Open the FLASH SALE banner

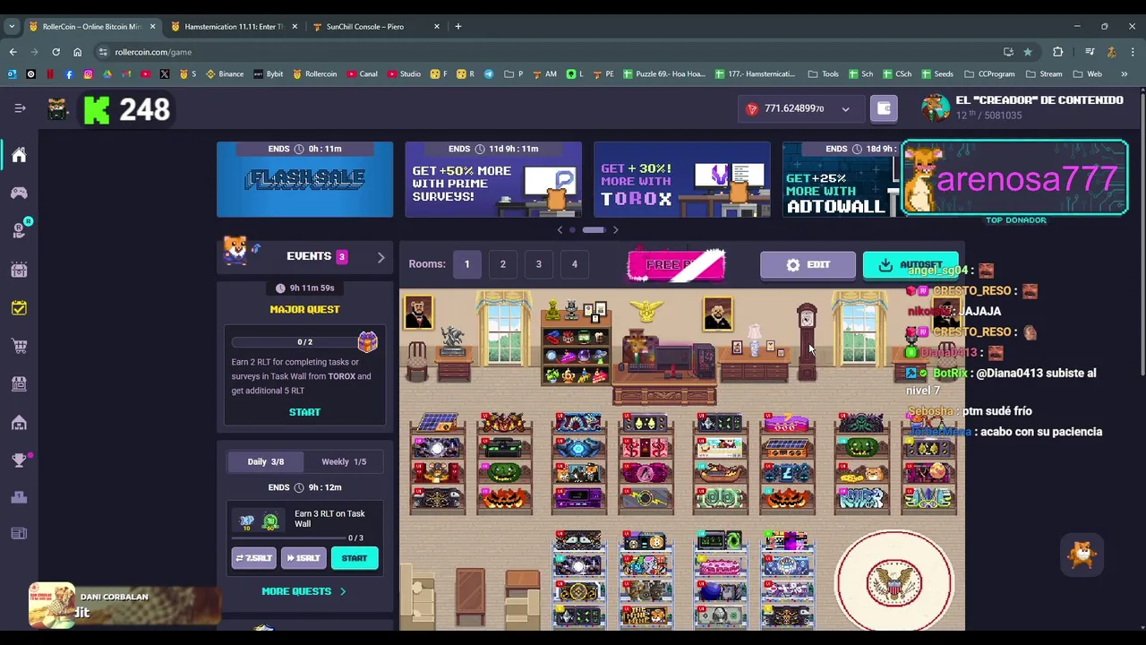304,179
